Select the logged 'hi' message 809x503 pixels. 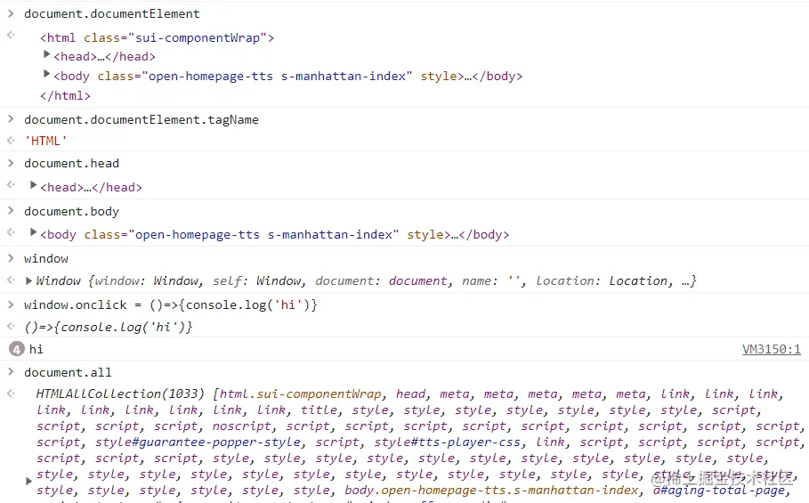[36, 349]
